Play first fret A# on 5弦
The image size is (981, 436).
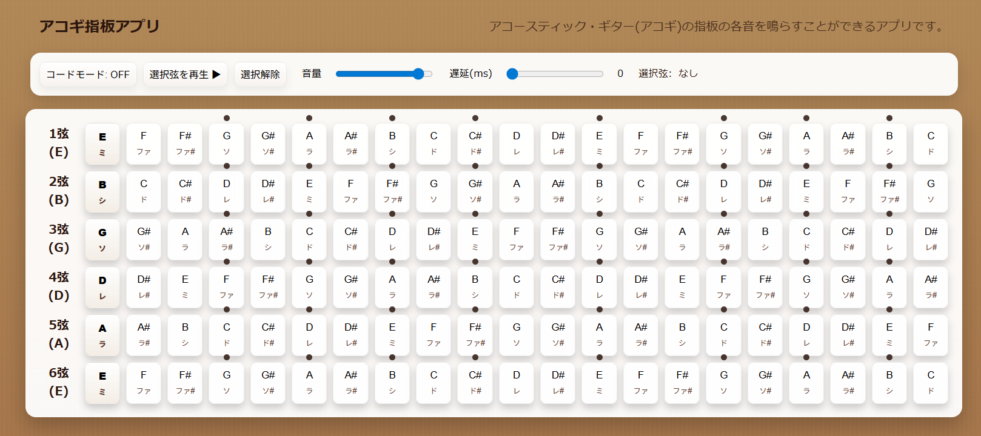144,335
